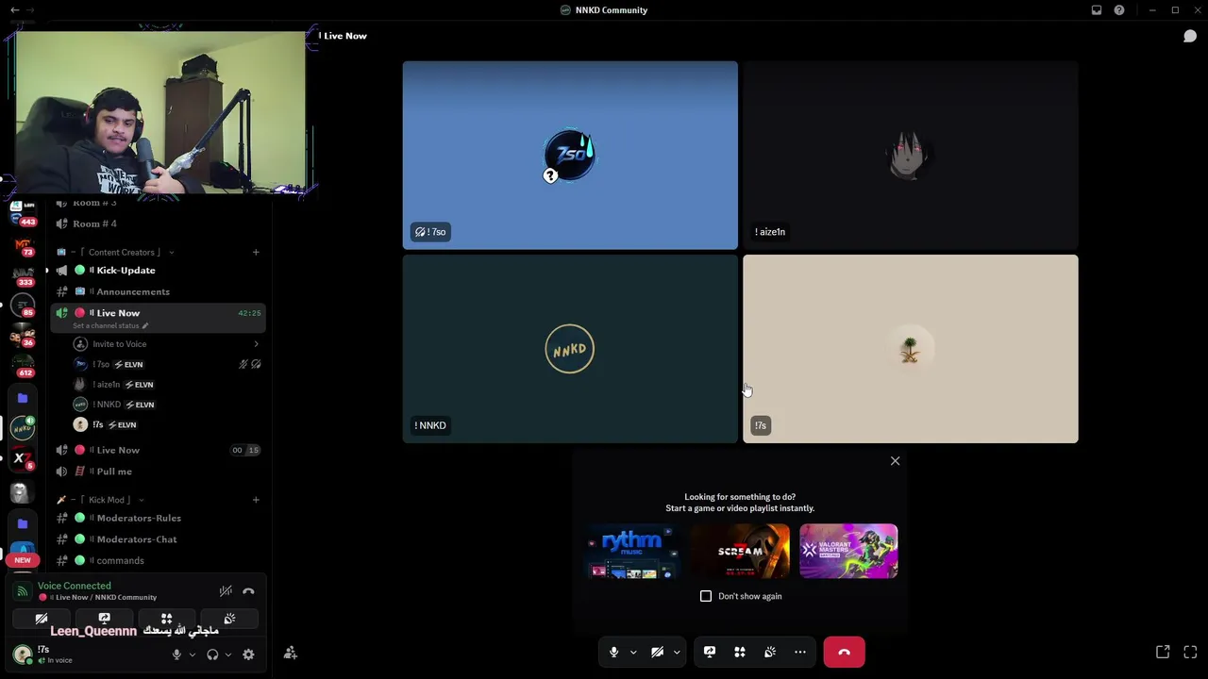1208x679 pixels.
Task: Enter full screen mode
Action: [x=1190, y=652]
